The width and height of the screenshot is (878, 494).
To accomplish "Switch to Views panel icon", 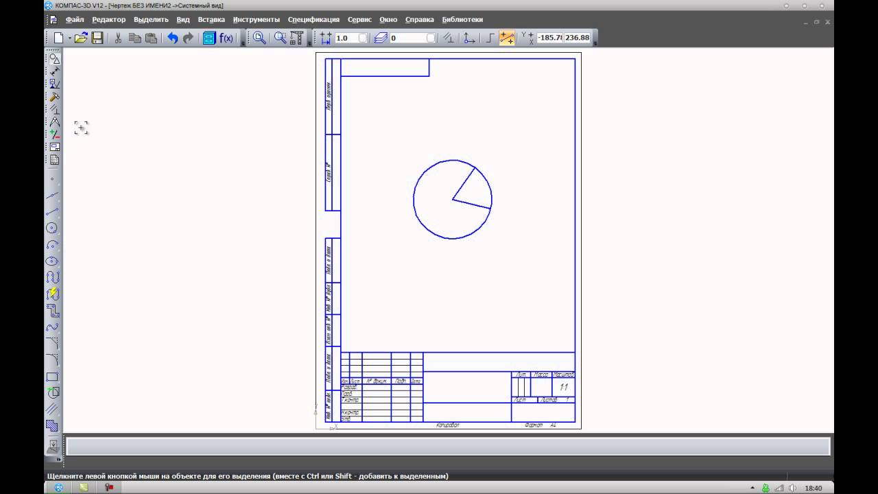I will click(54, 147).
